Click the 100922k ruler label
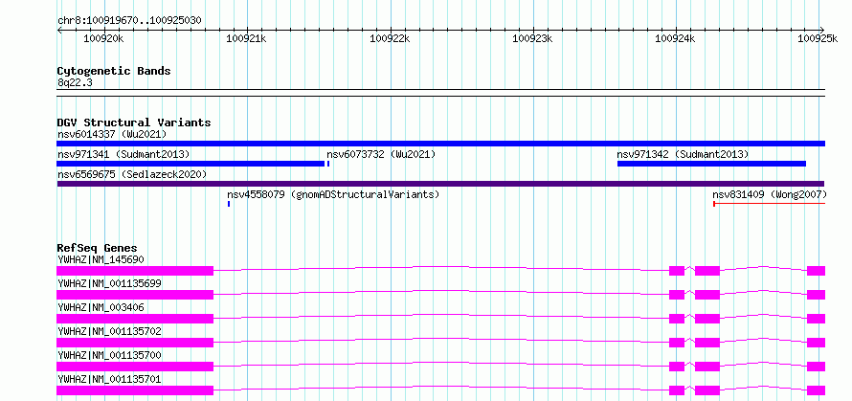Screen dimensions: 852x401 [390, 38]
